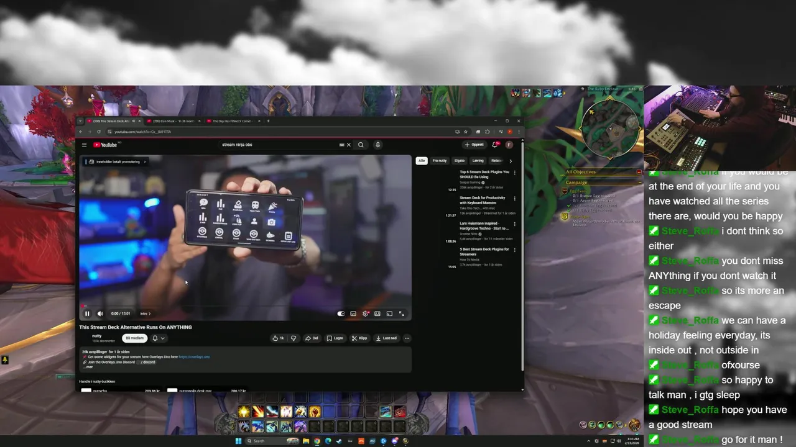Bookmark the page with the star icon
796x447 pixels.
click(466, 132)
